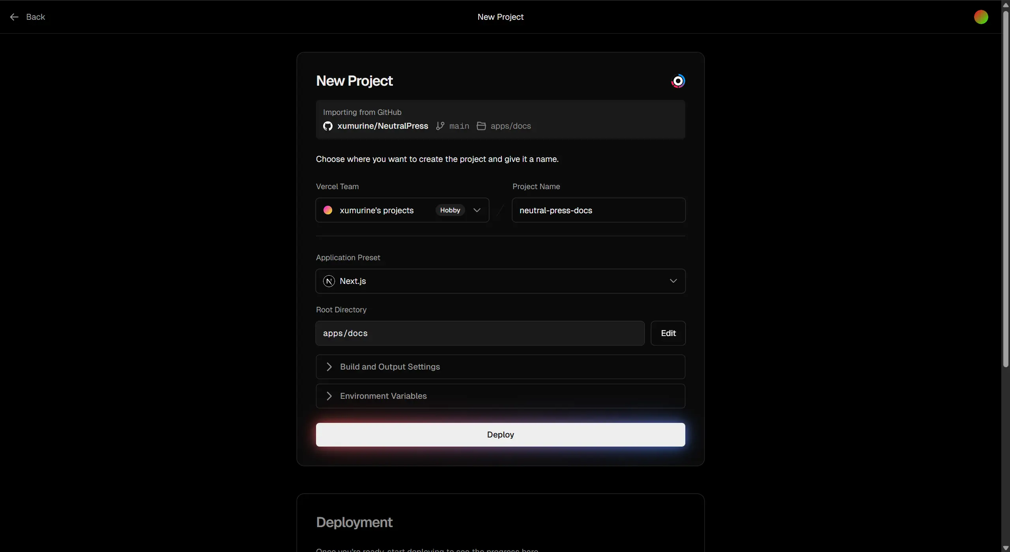Click the Root Directory apps/docs field
This screenshot has width=1010, height=552.
tap(480, 333)
